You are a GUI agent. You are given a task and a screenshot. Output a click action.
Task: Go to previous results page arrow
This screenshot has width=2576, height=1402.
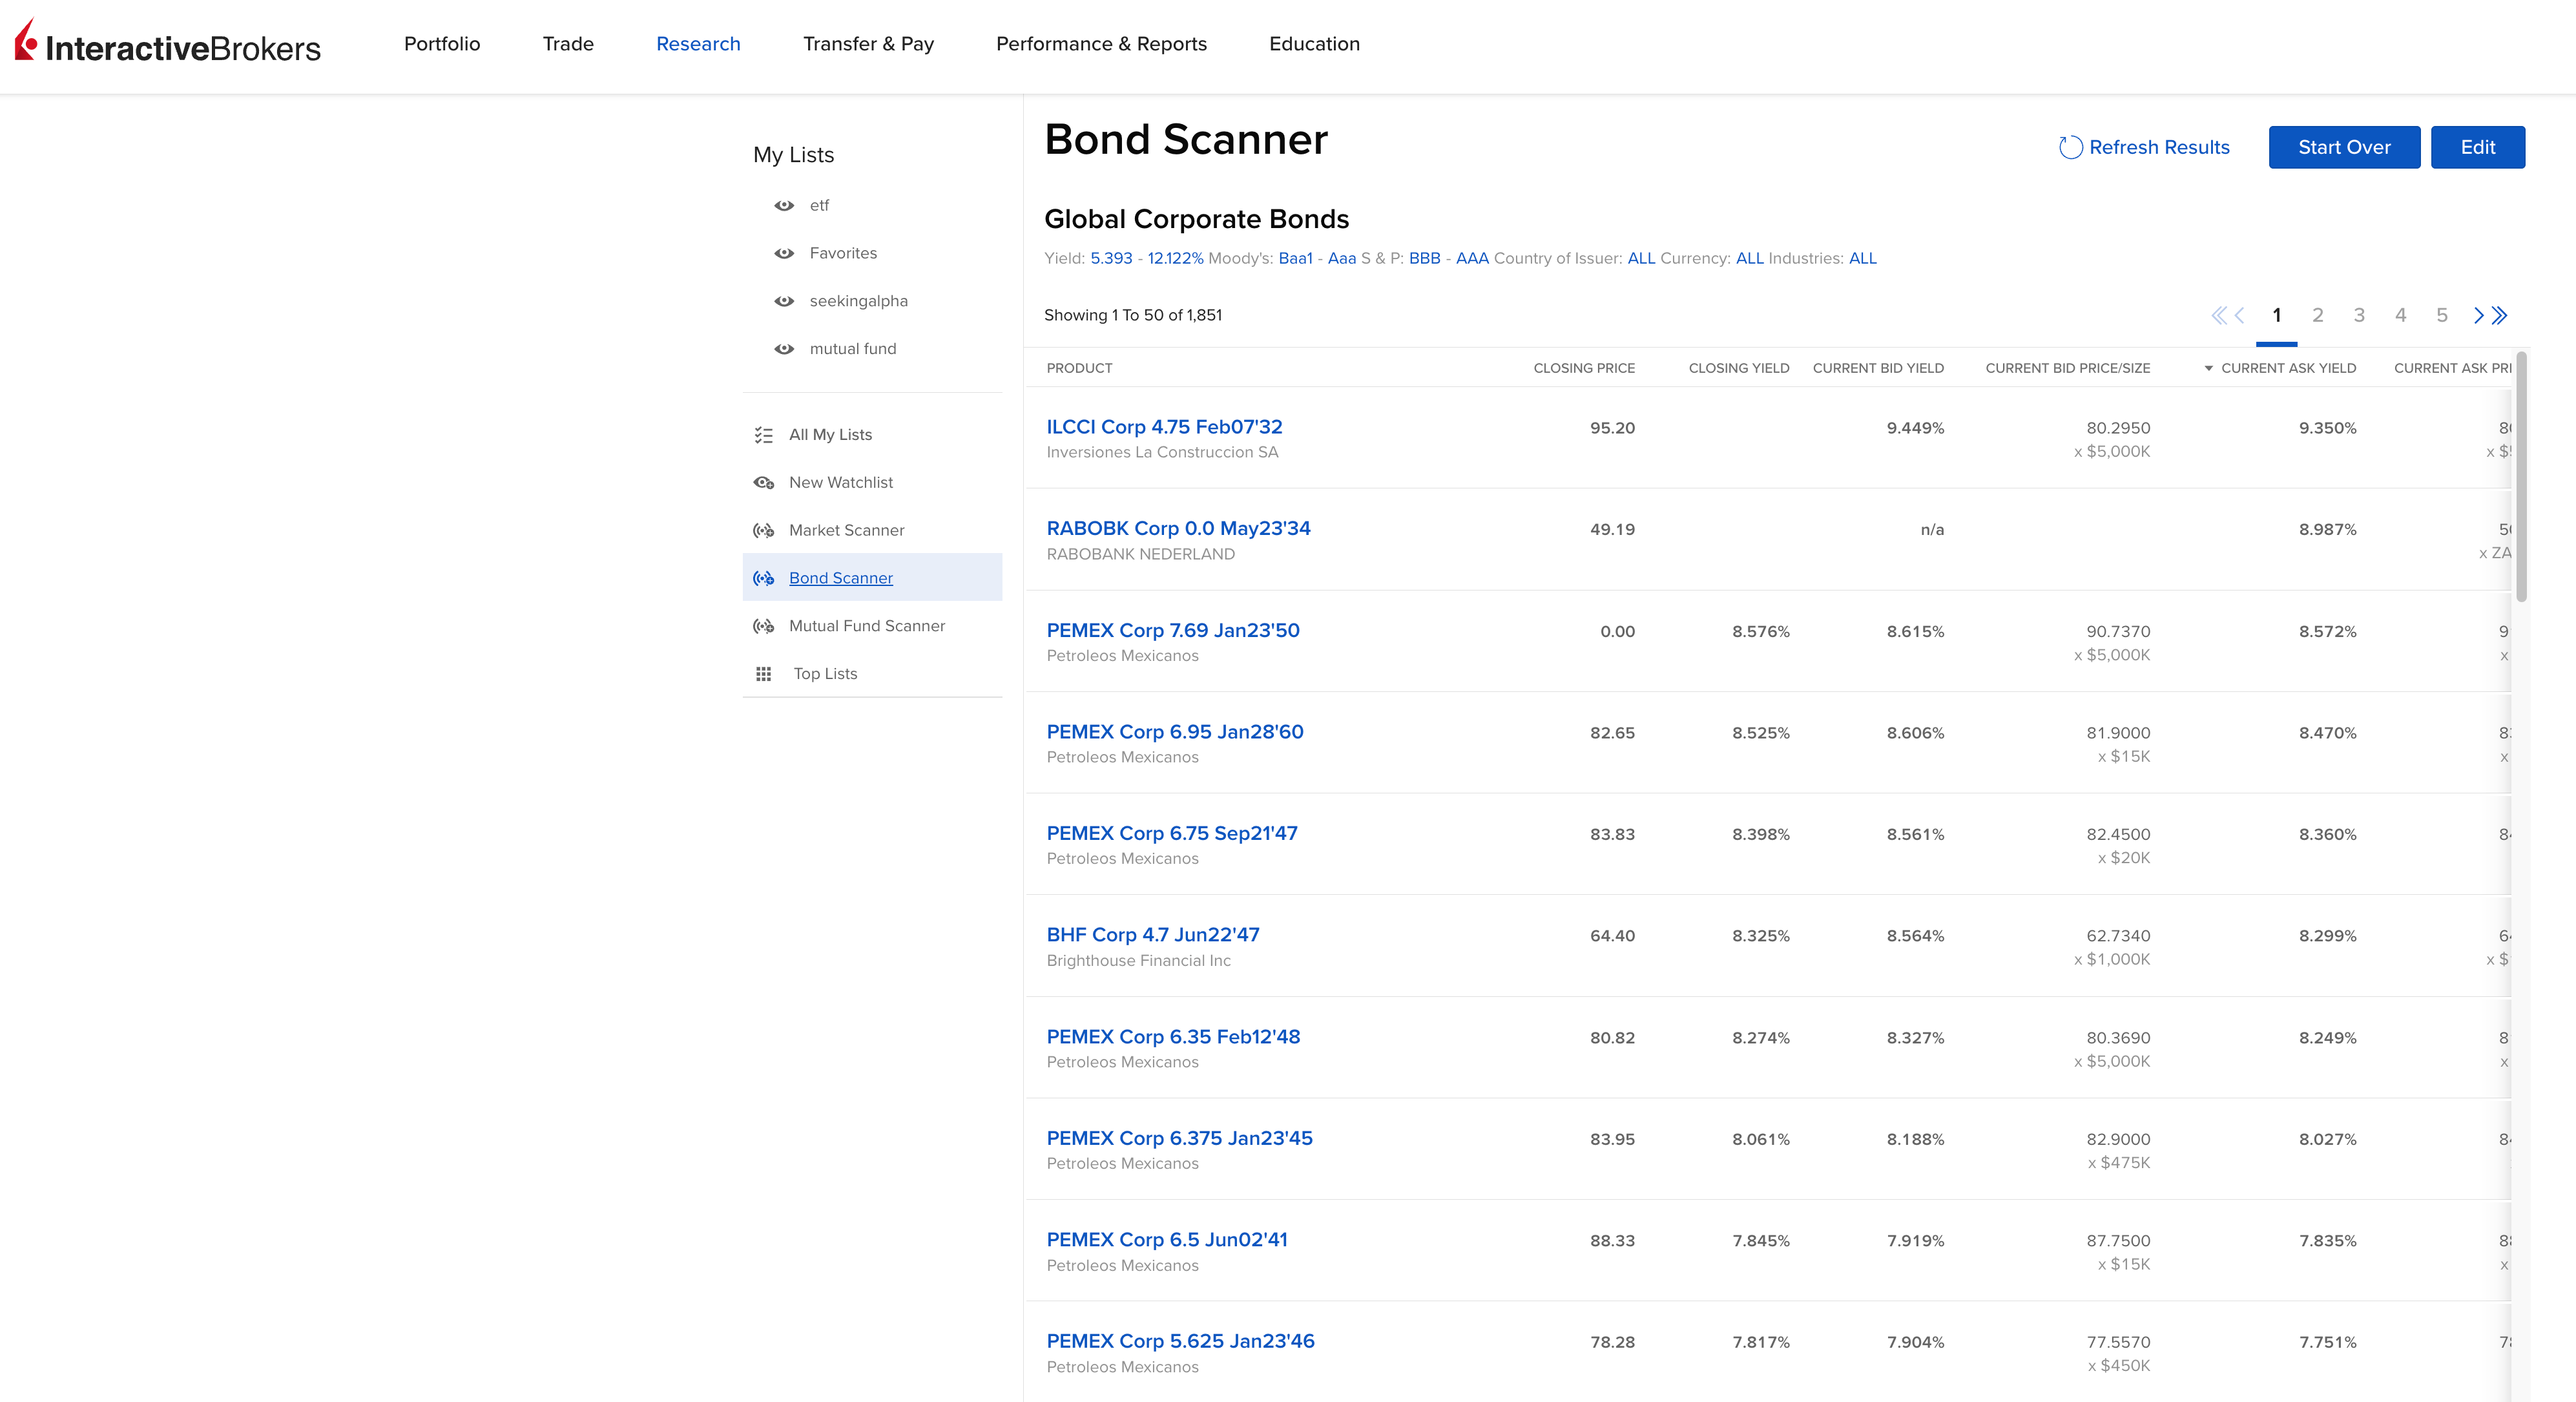(x=2240, y=316)
